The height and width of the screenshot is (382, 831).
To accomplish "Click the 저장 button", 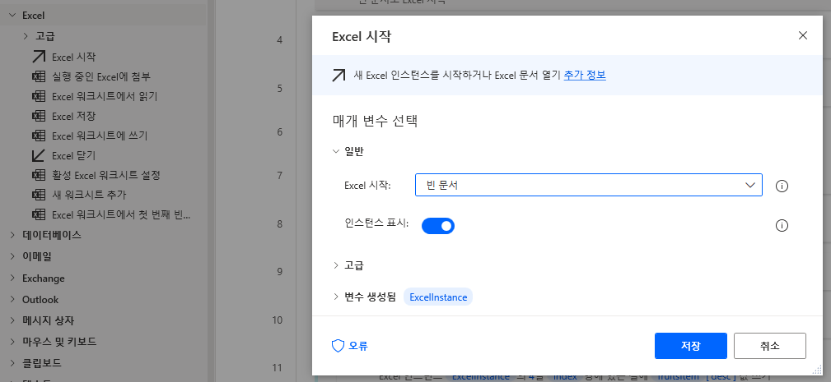I will click(690, 346).
